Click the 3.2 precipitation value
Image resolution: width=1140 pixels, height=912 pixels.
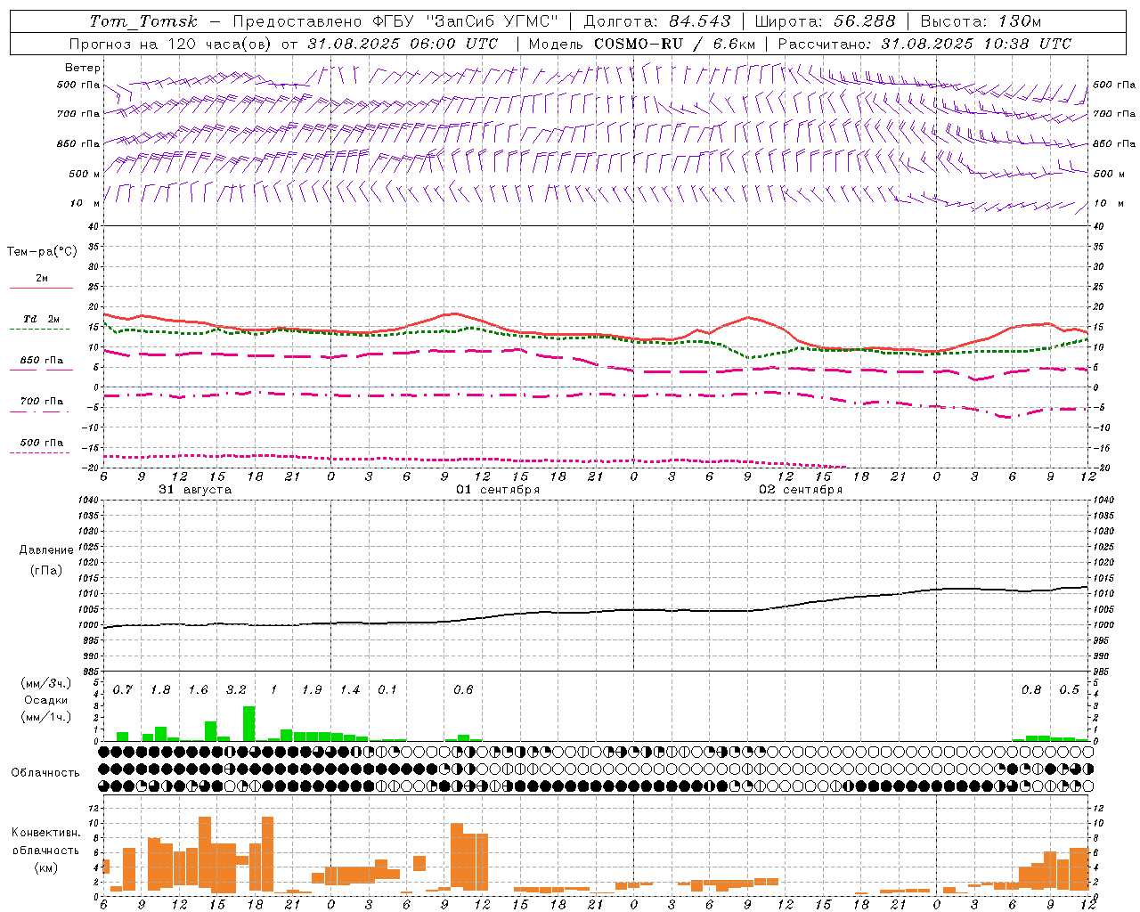[x=236, y=689]
